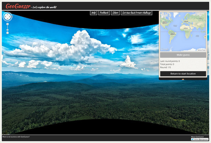Open the map Terms of Use link
The image size is (211, 143).
pos(201,50)
